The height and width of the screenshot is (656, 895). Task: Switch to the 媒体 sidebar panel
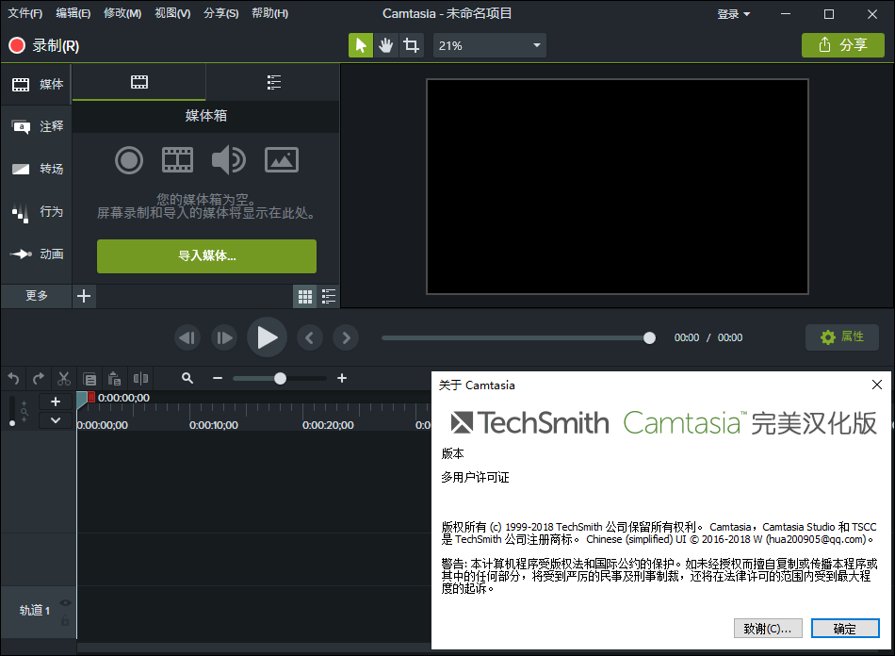(x=37, y=85)
